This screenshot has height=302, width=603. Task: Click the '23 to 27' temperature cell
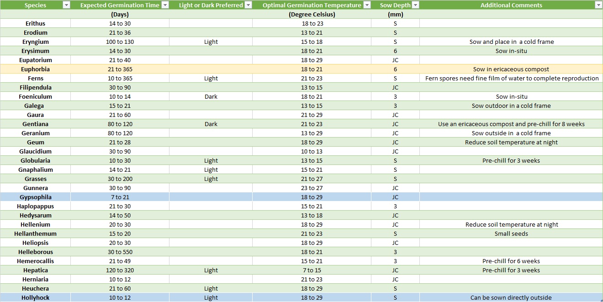click(312, 188)
